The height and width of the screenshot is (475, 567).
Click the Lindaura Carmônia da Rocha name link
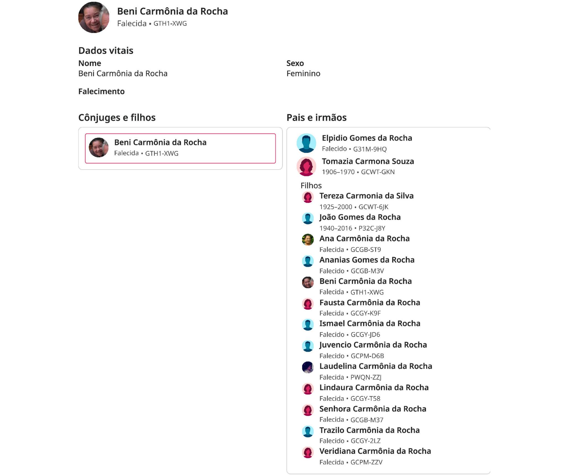374,388
